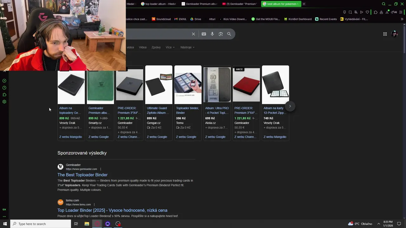Select the Videa search filter
Screen dimensions: 406x228
143,47
